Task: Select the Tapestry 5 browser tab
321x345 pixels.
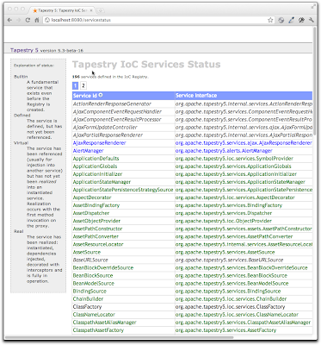Action: tap(62, 10)
